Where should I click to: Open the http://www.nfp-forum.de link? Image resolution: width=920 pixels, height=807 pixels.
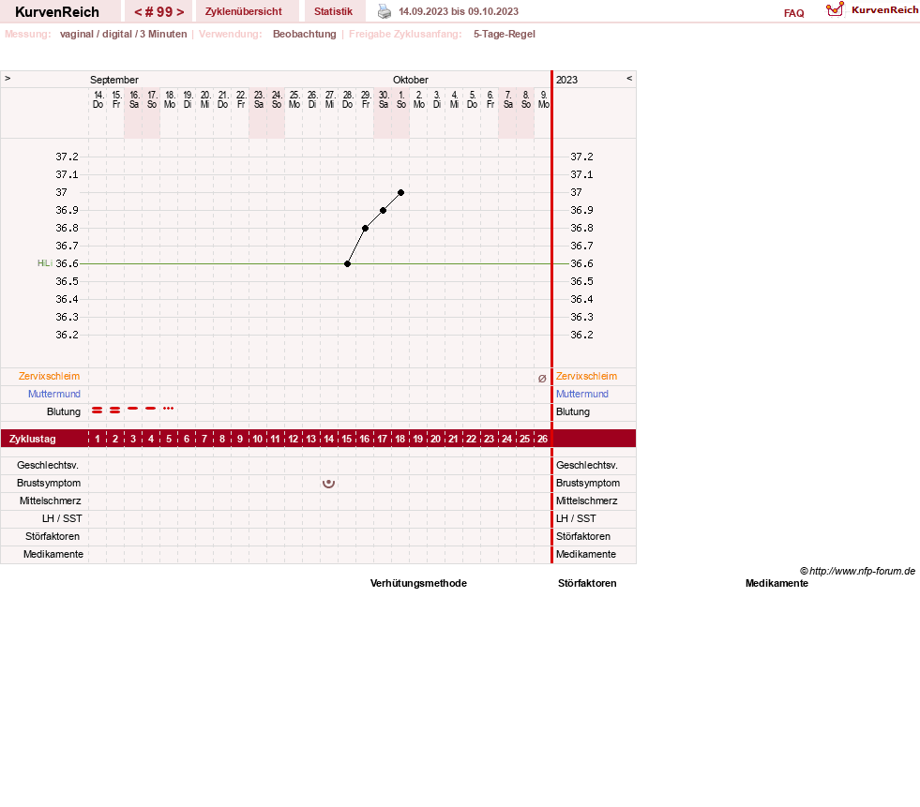coord(862,571)
